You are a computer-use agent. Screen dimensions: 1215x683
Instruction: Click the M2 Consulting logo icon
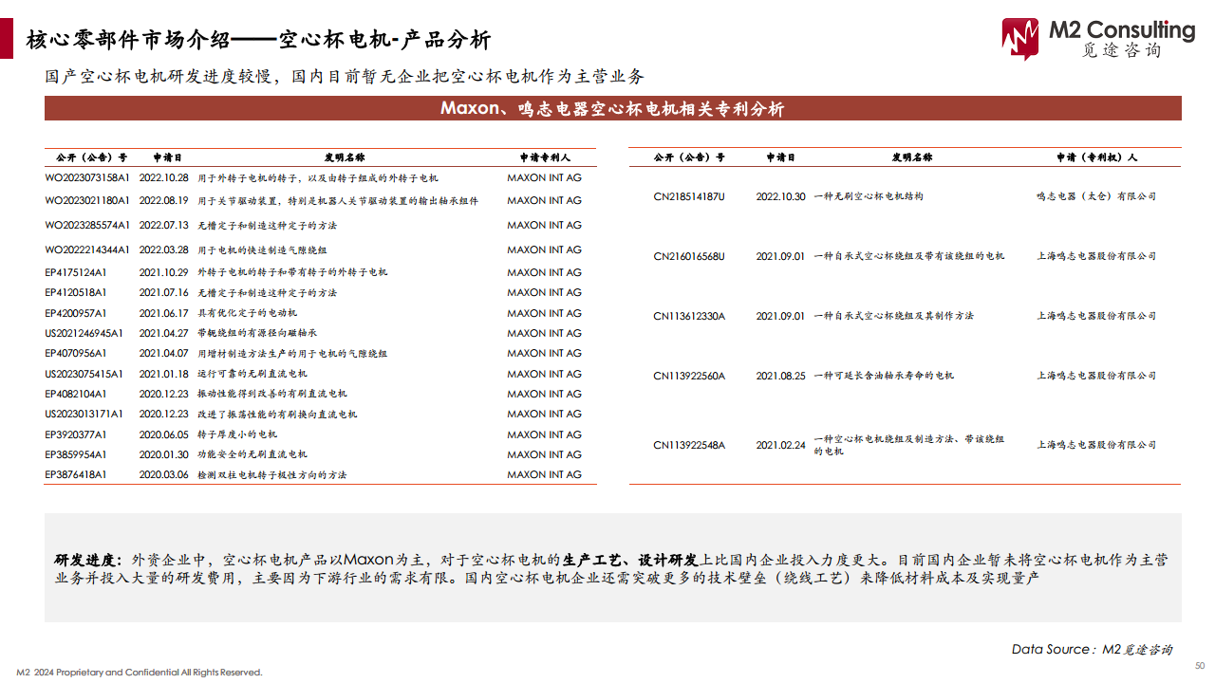[x=1020, y=40]
